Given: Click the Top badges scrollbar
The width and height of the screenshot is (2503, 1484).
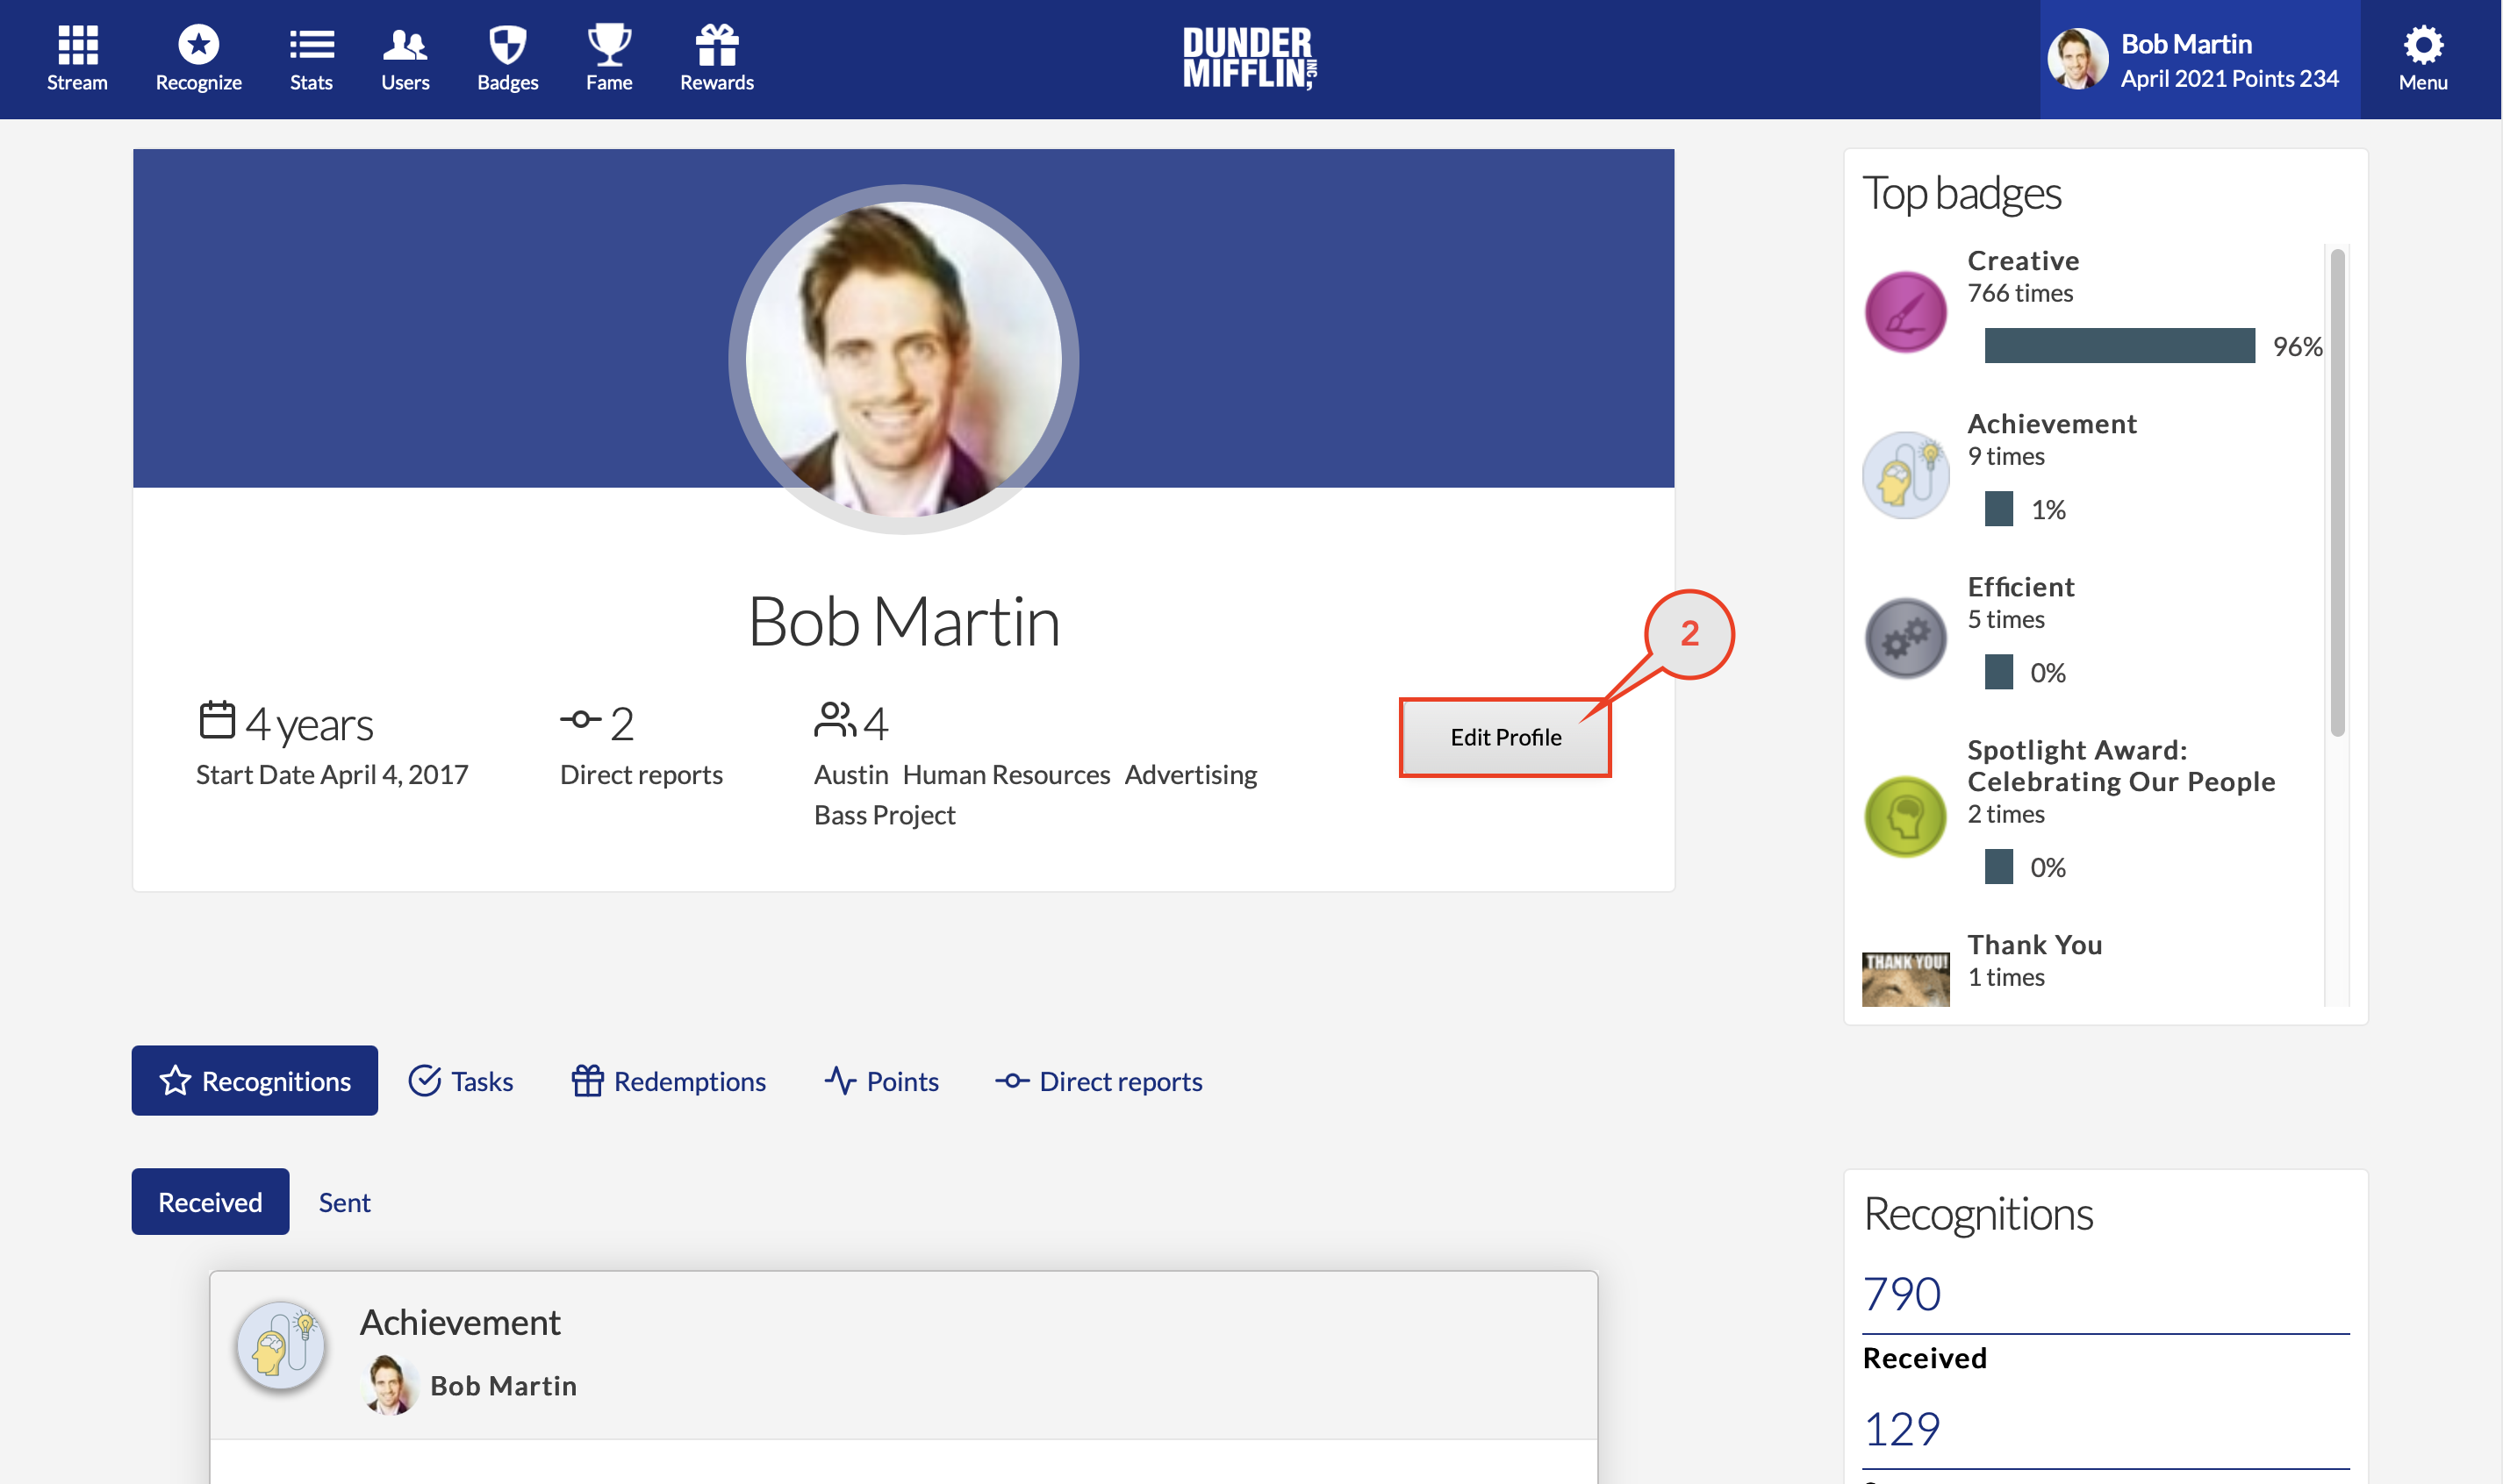Looking at the screenshot, I should point(2337,492).
